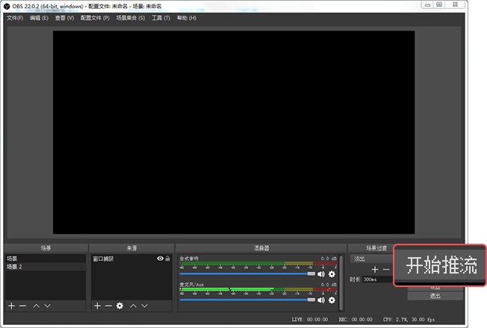Open 编辑(E) menu

pyautogui.click(x=39, y=18)
